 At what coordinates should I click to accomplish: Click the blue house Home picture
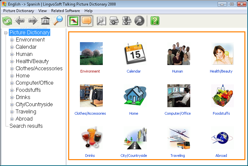click(135, 96)
